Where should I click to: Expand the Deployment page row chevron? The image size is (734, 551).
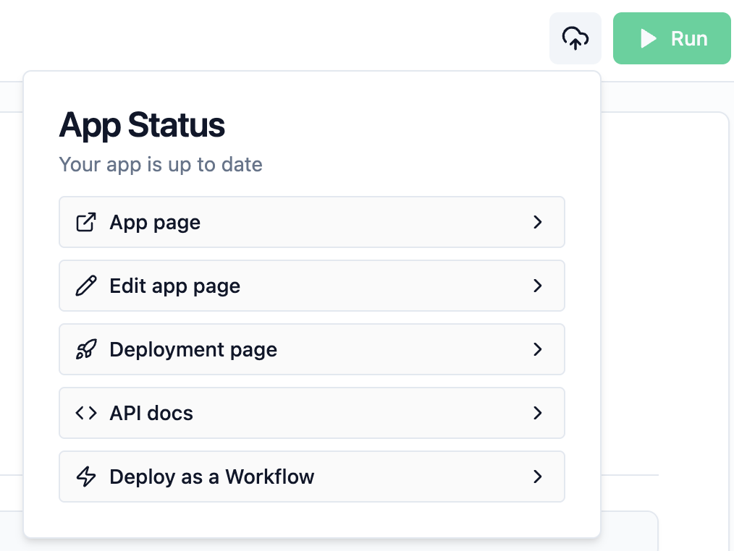[x=538, y=349]
